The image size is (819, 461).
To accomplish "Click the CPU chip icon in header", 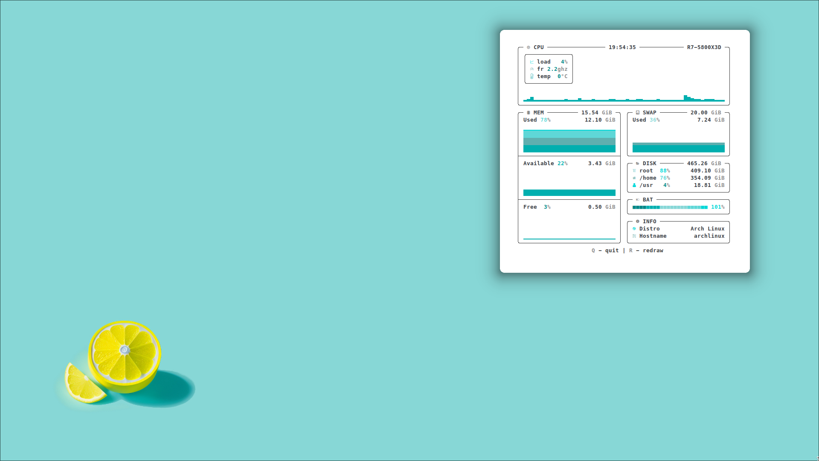I will (529, 47).
